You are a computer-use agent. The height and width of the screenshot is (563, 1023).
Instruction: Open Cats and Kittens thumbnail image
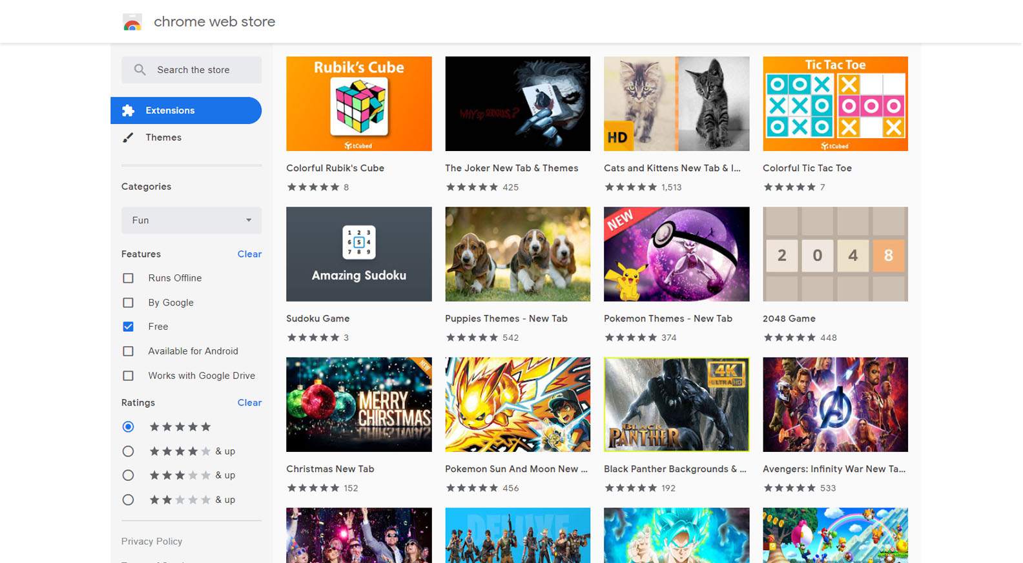[676, 104]
